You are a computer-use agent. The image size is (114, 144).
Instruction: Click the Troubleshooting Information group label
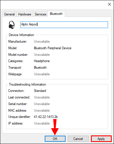(27, 84)
